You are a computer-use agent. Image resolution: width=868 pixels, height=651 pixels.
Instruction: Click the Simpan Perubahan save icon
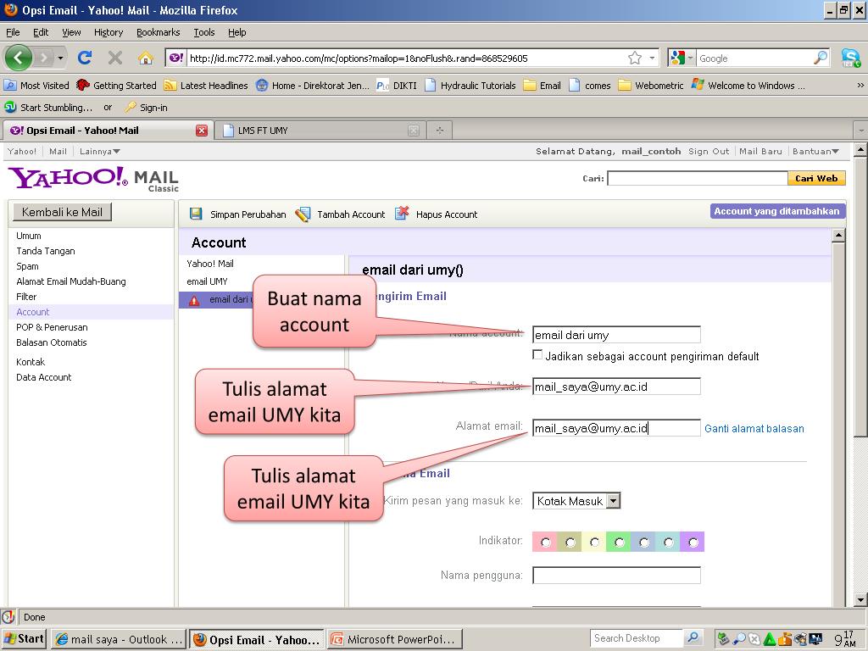tap(196, 214)
